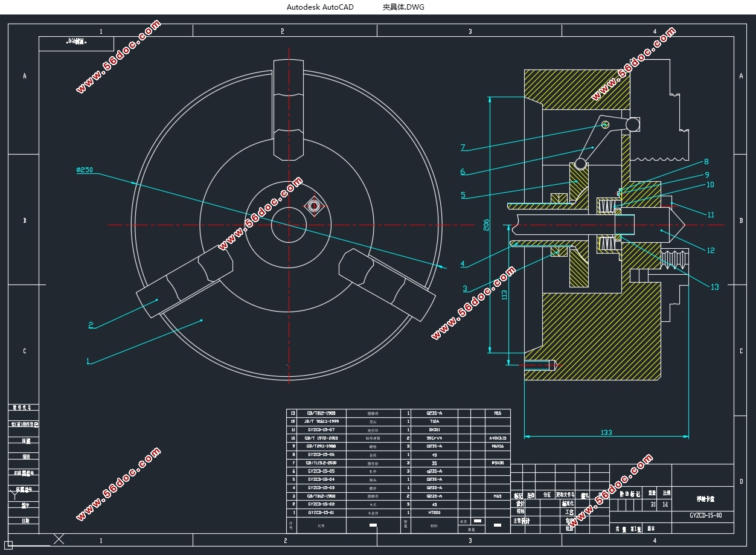Select the 50CrV4 material cell

tap(434, 438)
